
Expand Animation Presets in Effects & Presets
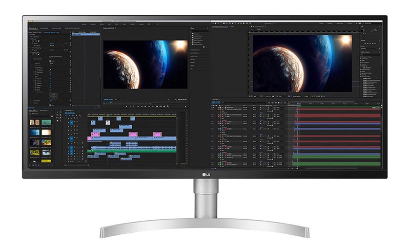click(361, 57)
